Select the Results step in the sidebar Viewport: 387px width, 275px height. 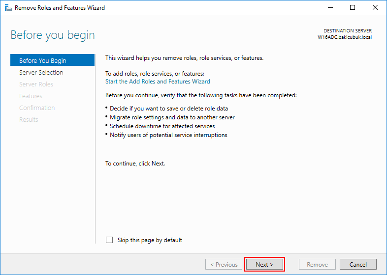pyautogui.click(x=29, y=120)
